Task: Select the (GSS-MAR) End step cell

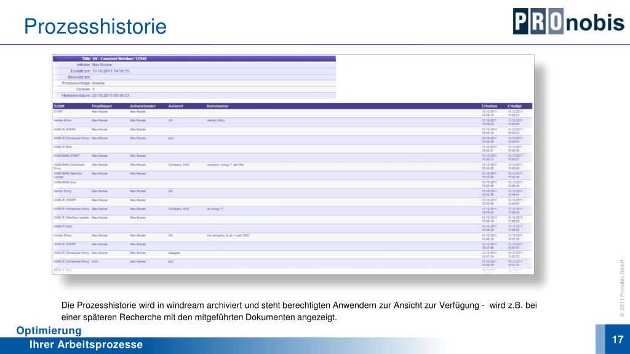Action: tap(64, 182)
